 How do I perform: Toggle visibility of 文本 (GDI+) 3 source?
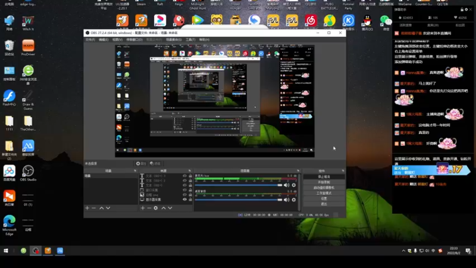(184, 176)
